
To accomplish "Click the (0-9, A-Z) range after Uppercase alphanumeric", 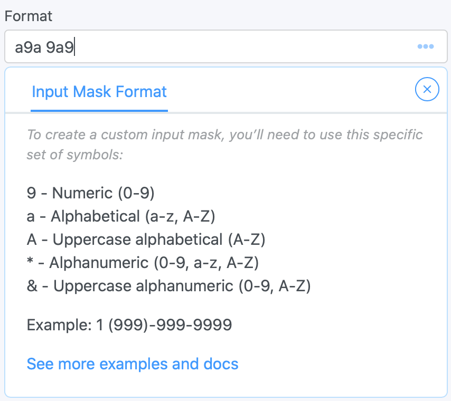I will (275, 286).
